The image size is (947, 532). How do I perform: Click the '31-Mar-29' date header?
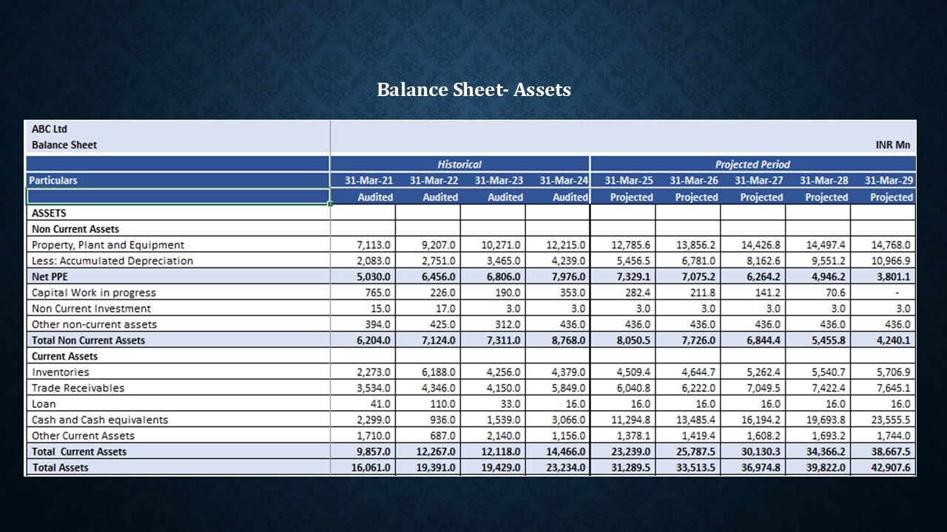(x=889, y=180)
